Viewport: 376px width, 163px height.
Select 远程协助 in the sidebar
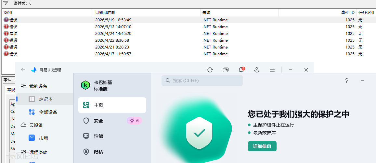tap(45, 152)
